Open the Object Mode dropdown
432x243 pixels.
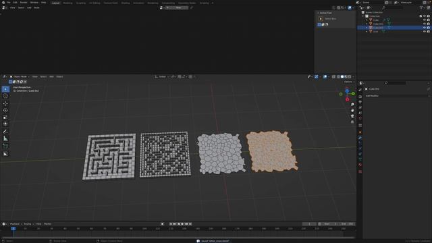20,76
